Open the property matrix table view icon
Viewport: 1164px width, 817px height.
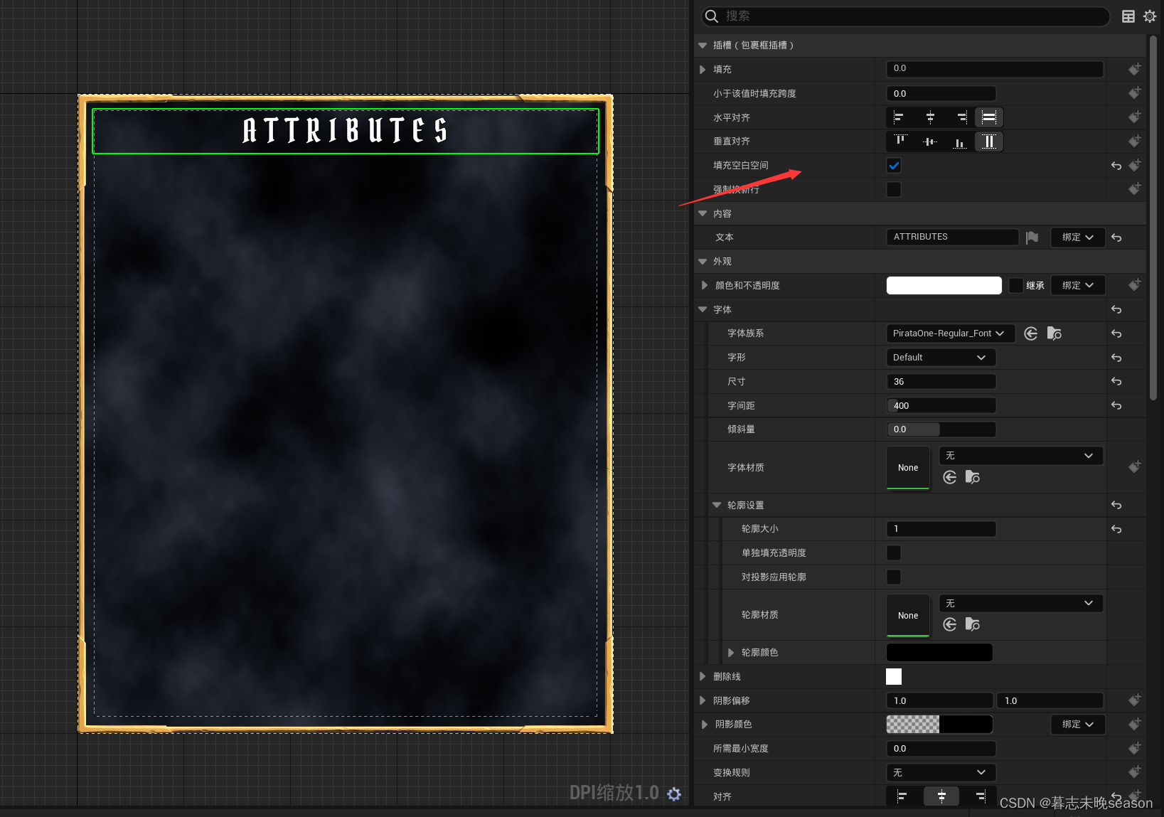pyautogui.click(x=1128, y=16)
